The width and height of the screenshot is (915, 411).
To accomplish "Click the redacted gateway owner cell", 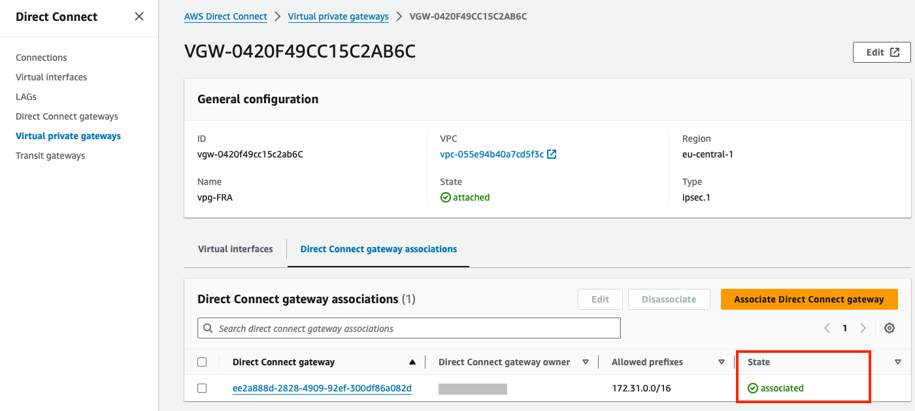I will pos(473,389).
